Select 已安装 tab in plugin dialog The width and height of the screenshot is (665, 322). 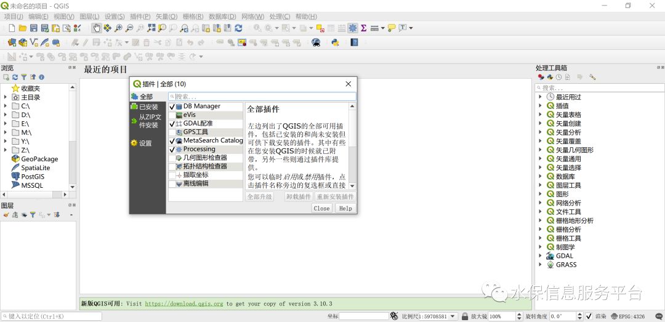pos(148,107)
